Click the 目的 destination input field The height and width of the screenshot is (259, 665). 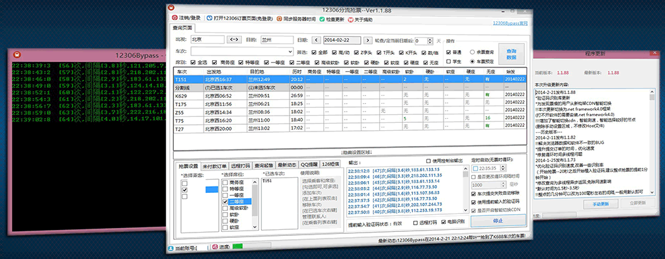(x=277, y=40)
